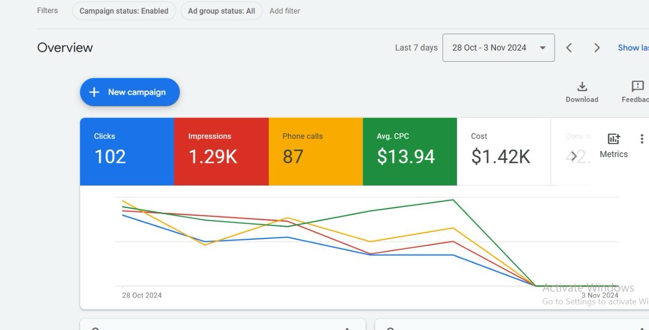Click Add filter field
Image resolution: width=649 pixels, height=330 pixels.
(x=284, y=11)
